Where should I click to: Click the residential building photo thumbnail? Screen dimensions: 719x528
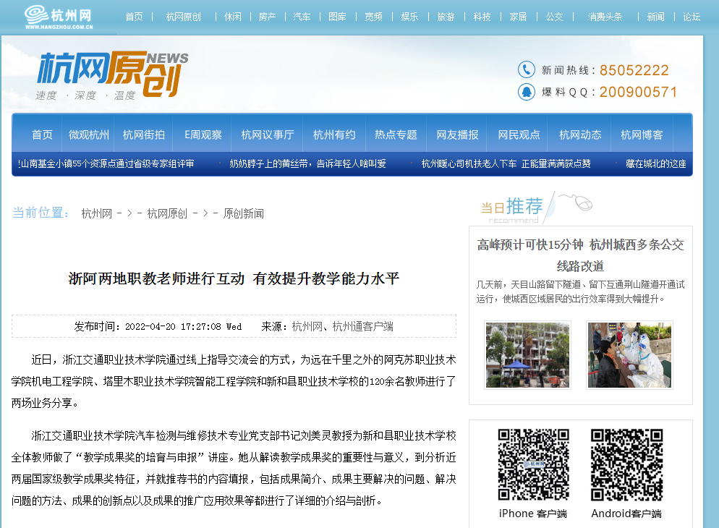[527, 354]
